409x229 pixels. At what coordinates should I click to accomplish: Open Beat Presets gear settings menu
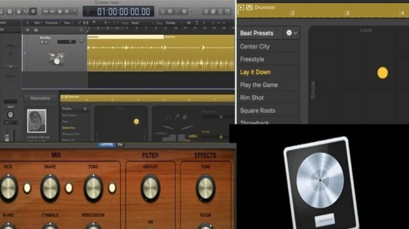(291, 33)
